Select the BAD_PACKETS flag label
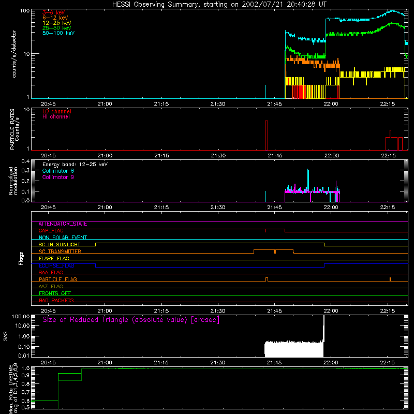 pos(56,300)
